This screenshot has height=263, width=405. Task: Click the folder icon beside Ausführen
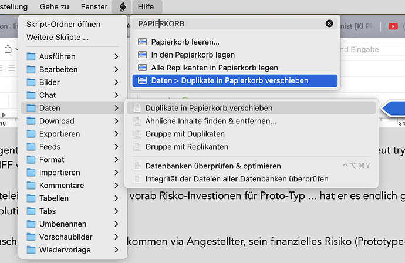coord(31,56)
